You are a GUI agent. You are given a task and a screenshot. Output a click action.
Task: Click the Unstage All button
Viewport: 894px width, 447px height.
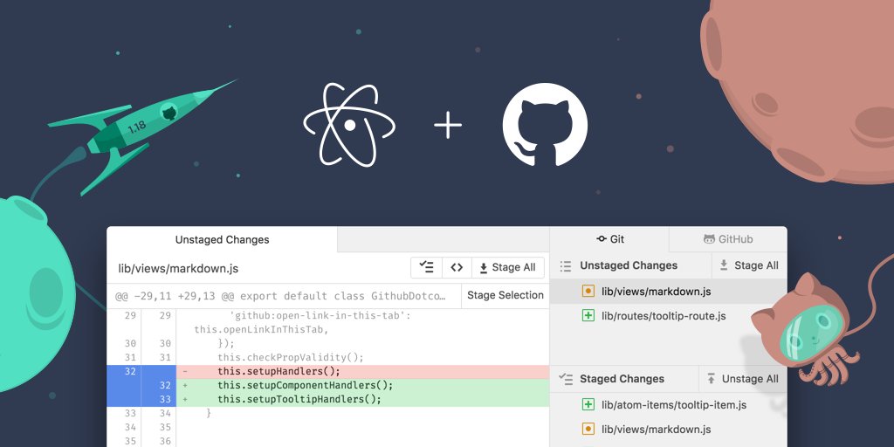[x=743, y=379]
